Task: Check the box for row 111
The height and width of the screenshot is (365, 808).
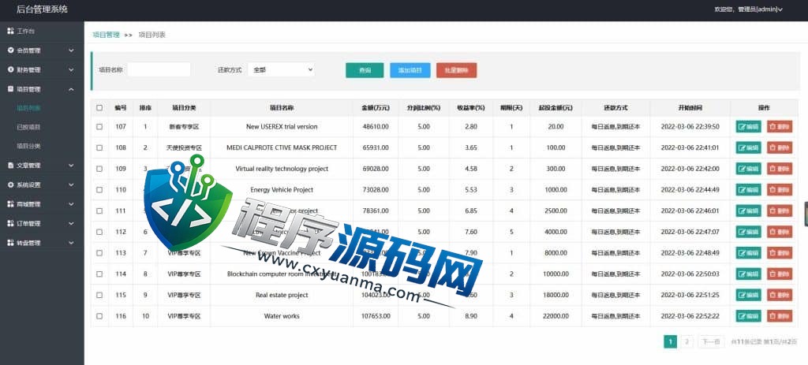Action: pos(99,211)
